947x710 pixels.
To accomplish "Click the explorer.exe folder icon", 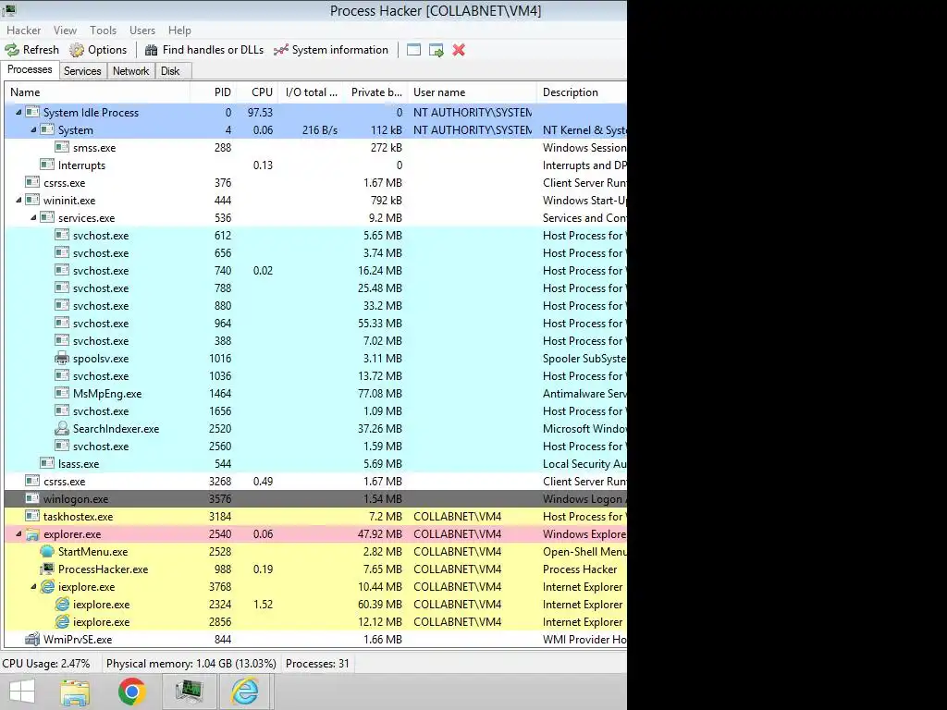I will pyautogui.click(x=32, y=533).
